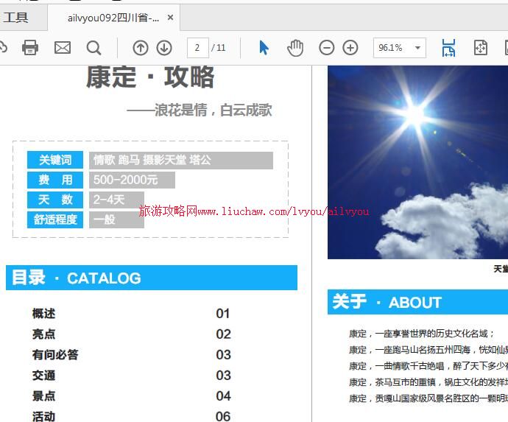Click the Print icon
Image resolution: width=508 pixels, height=422 pixels.
pyautogui.click(x=30, y=48)
